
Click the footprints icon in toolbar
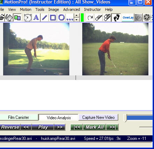click(117, 18)
